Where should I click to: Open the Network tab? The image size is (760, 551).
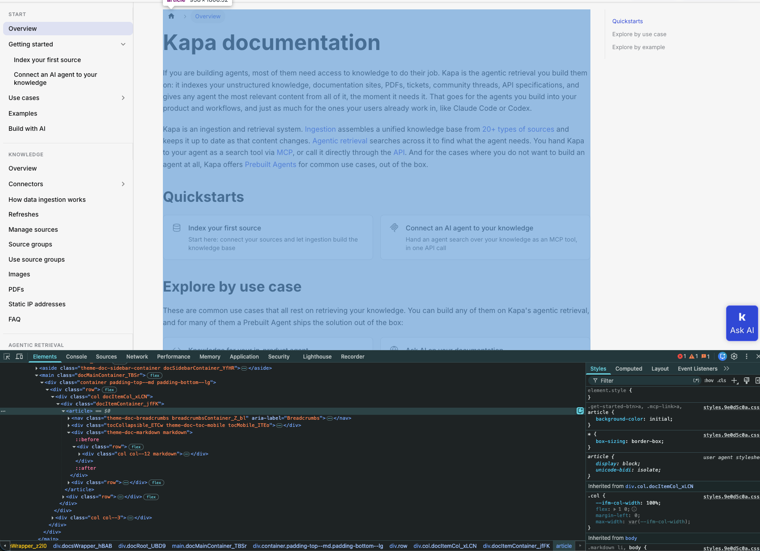click(137, 356)
